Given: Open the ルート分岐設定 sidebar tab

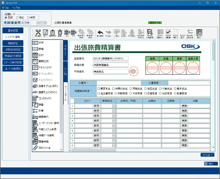Looking at the screenshot, I should click(13, 69).
